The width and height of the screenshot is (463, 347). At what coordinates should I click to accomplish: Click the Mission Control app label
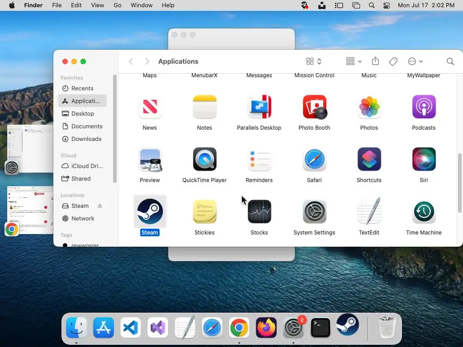[315, 75]
